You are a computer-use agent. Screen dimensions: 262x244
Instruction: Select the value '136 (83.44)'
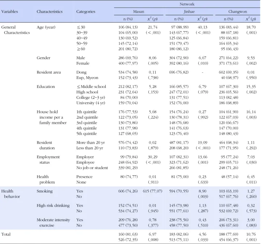click(x=229, y=27)
